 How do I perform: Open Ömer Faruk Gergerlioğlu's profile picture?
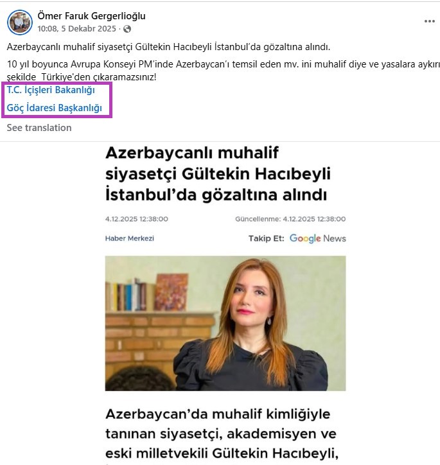(x=20, y=22)
